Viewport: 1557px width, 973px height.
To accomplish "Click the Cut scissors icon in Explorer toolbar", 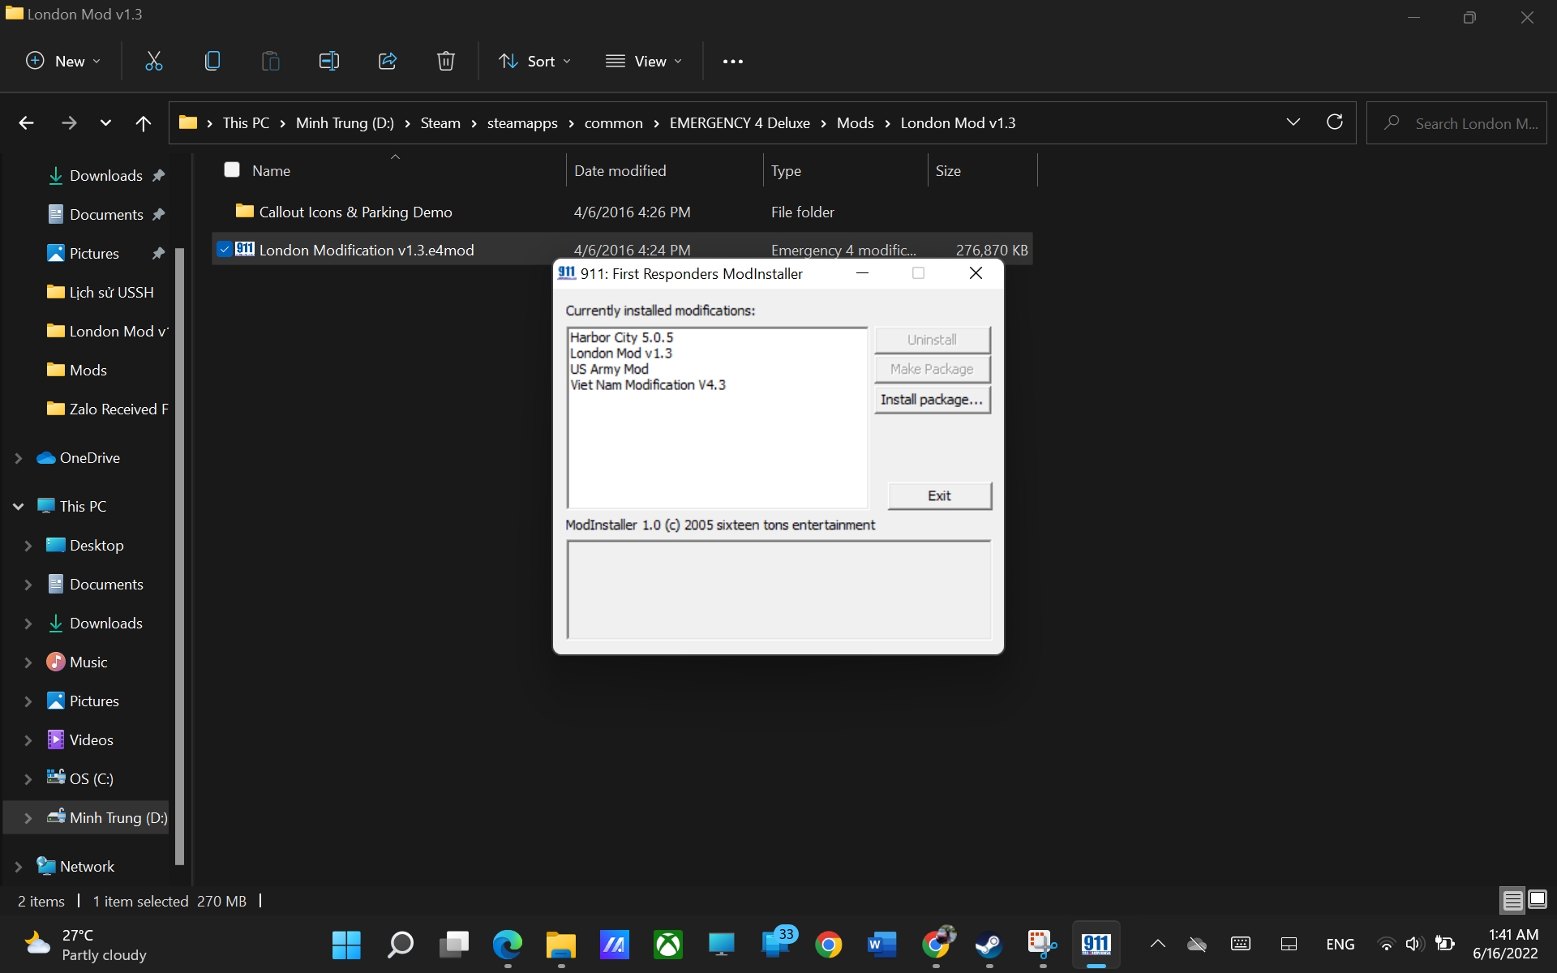I will point(153,61).
